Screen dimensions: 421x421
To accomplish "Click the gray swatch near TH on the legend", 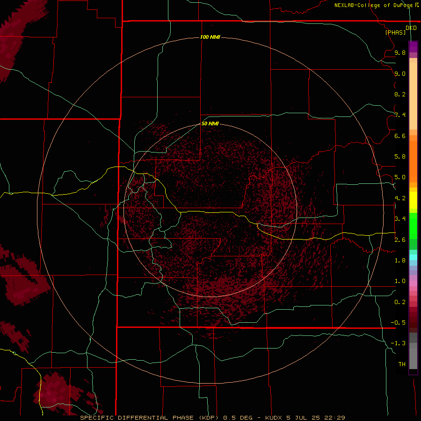I will (413, 360).
